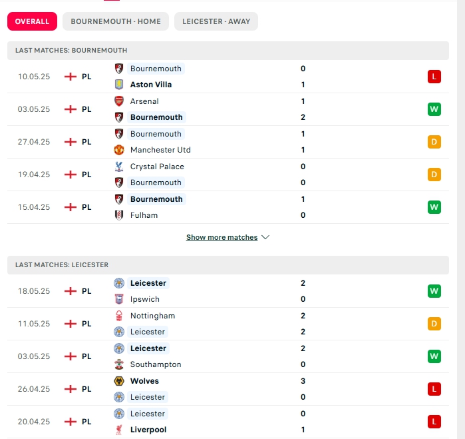Click the Crystal Palace club crest

click(x=119, y=167)
